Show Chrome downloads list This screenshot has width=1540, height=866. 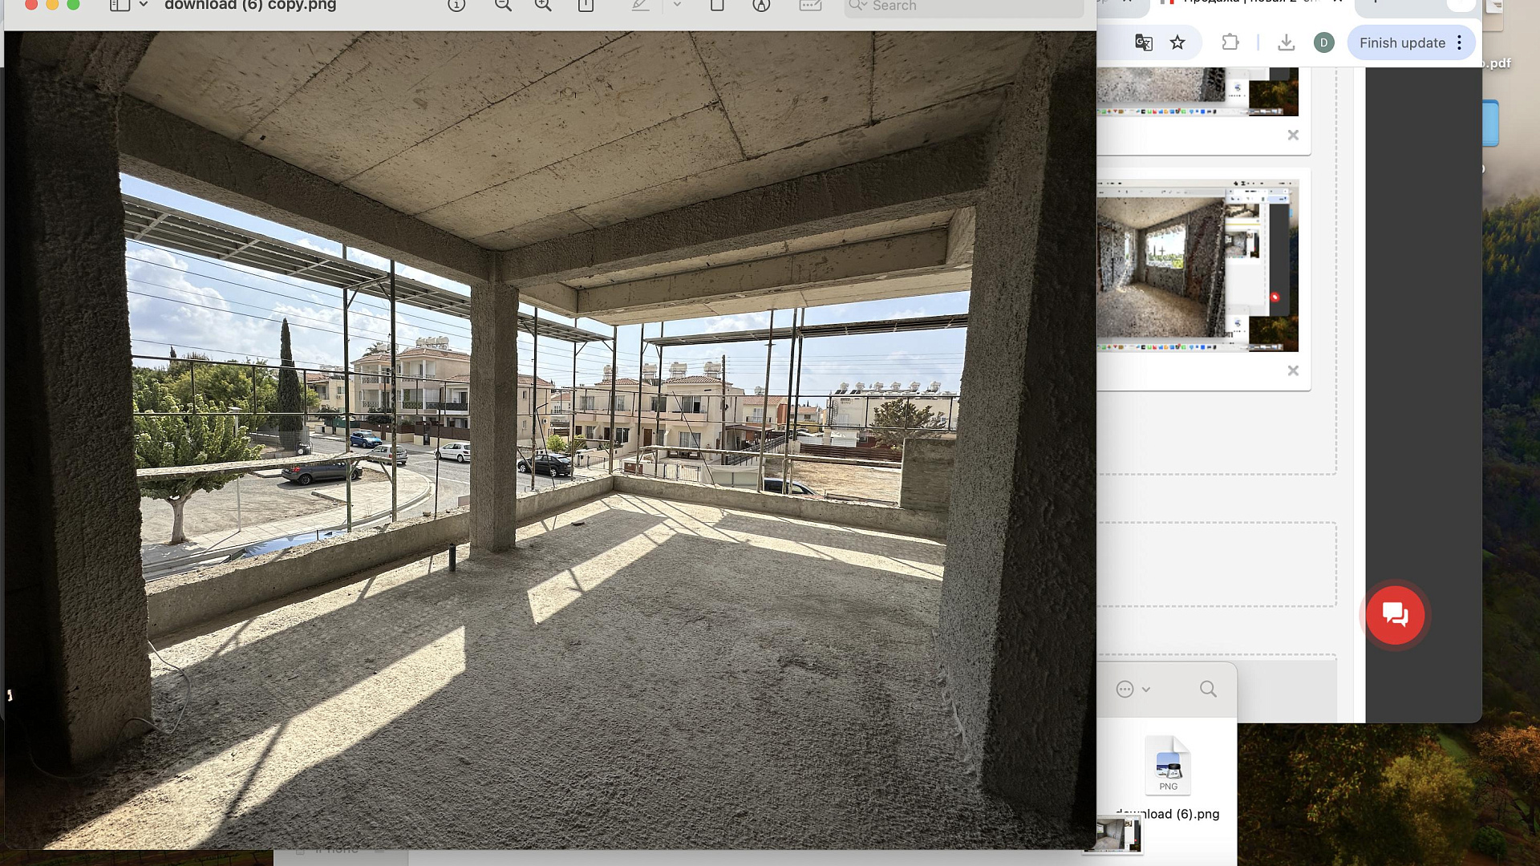pos(1286,42)
